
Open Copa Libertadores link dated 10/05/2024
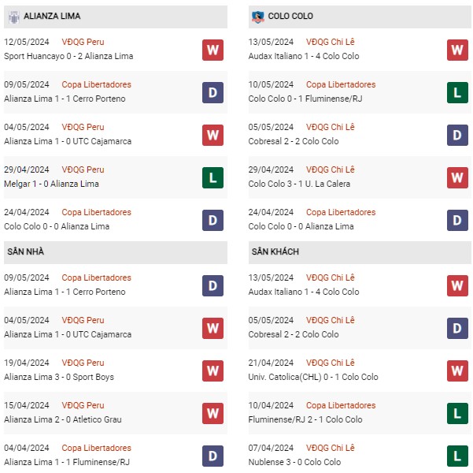341,84
